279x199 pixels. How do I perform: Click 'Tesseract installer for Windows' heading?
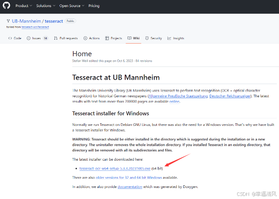111,113
